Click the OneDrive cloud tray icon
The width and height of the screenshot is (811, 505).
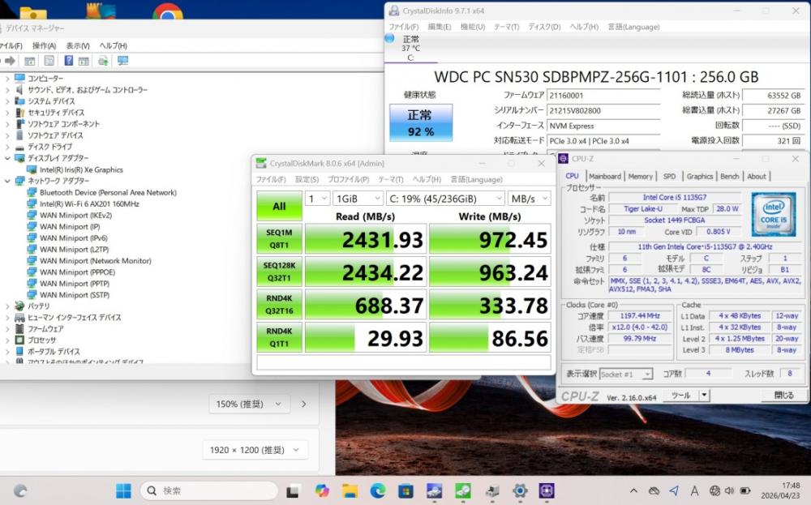click(x=654, y=490)
